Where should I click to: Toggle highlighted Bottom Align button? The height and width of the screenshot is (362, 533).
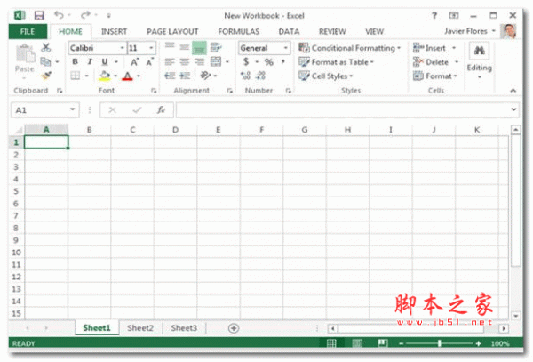200,48
